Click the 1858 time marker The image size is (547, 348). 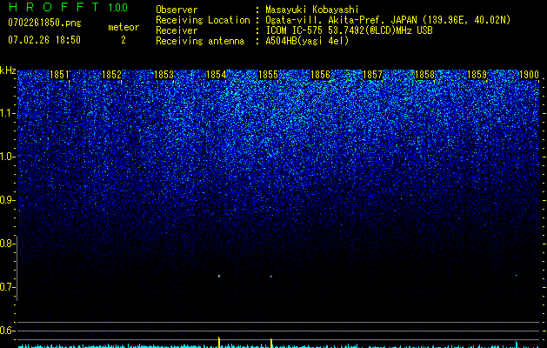[x=425, y=75]
